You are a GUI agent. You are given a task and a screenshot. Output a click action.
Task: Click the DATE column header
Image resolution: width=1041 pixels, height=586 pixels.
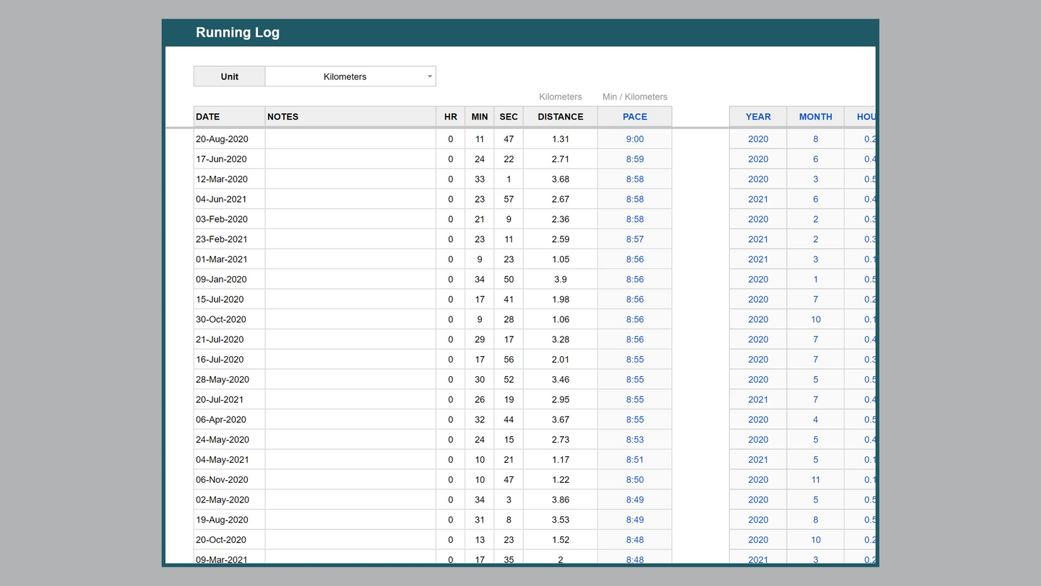tap(207, 116)
